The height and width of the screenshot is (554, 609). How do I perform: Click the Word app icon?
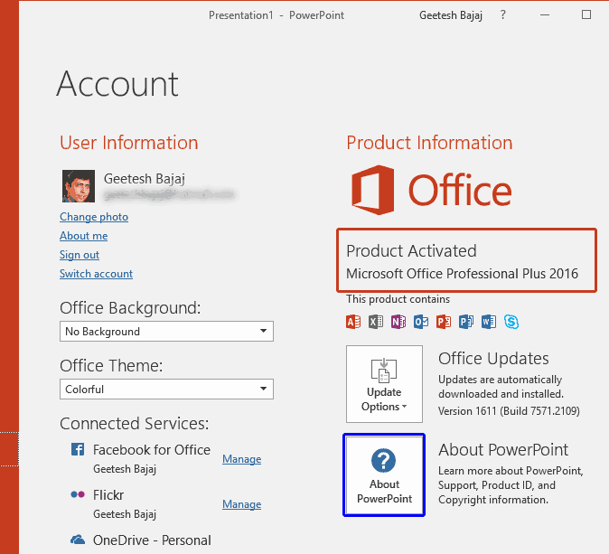point(489,322)
